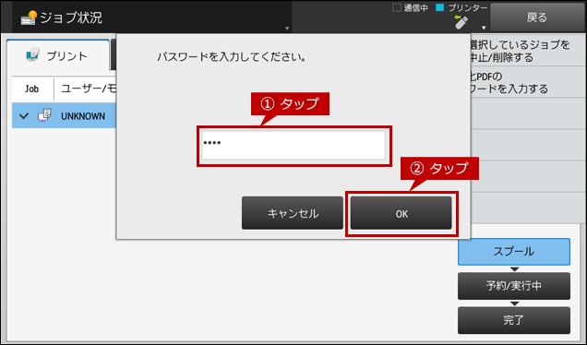
Task: Expand dropdown arrow beside USB icon
Action: (x=484, y=28)
